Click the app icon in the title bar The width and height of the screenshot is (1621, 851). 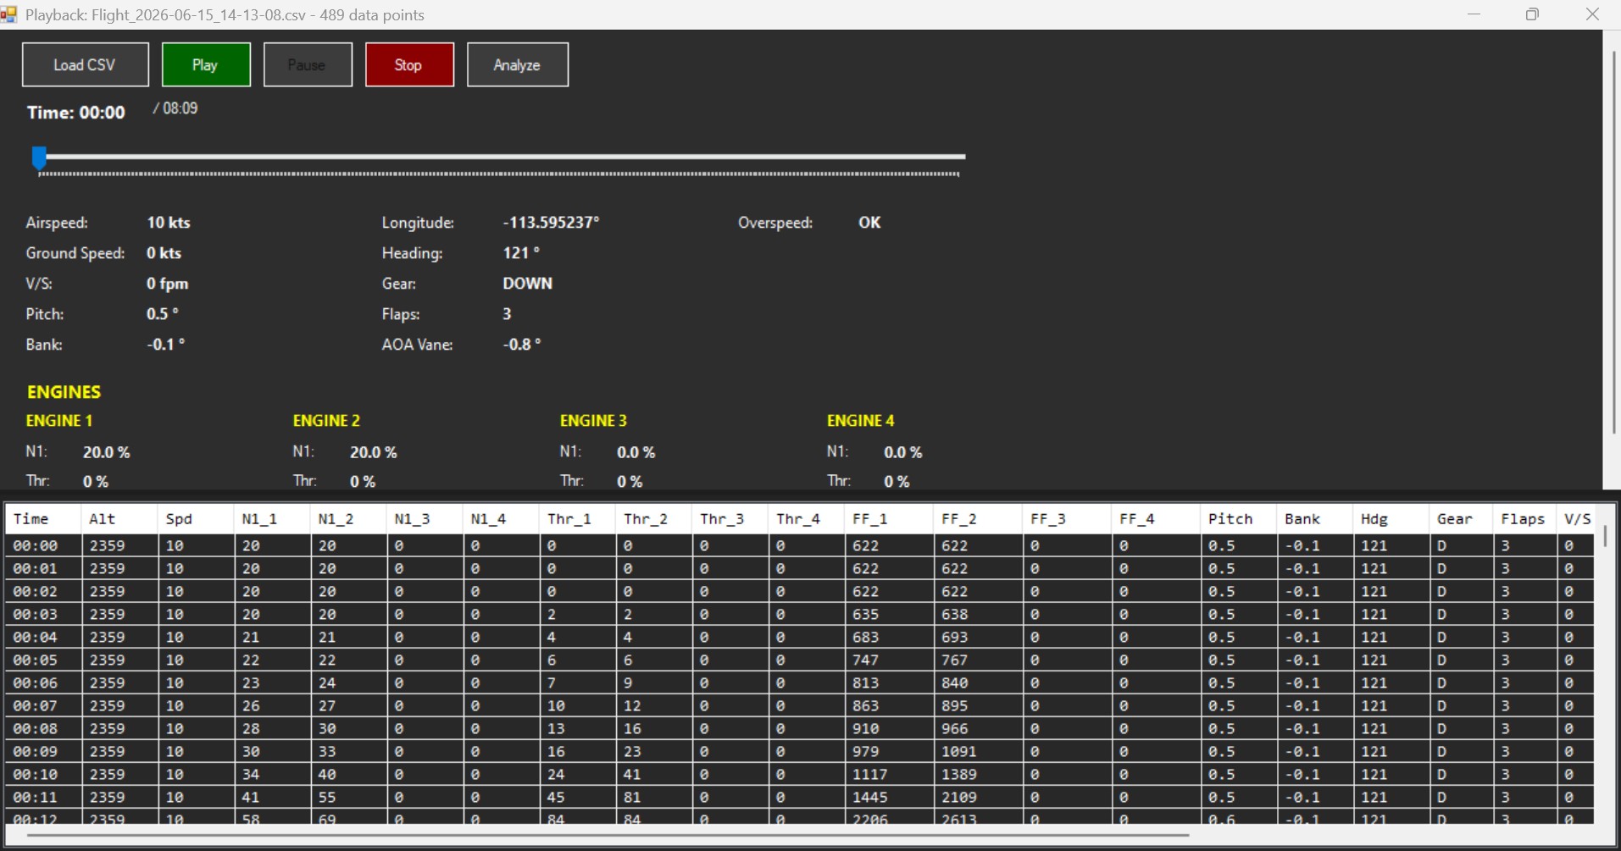pos(9,14)
